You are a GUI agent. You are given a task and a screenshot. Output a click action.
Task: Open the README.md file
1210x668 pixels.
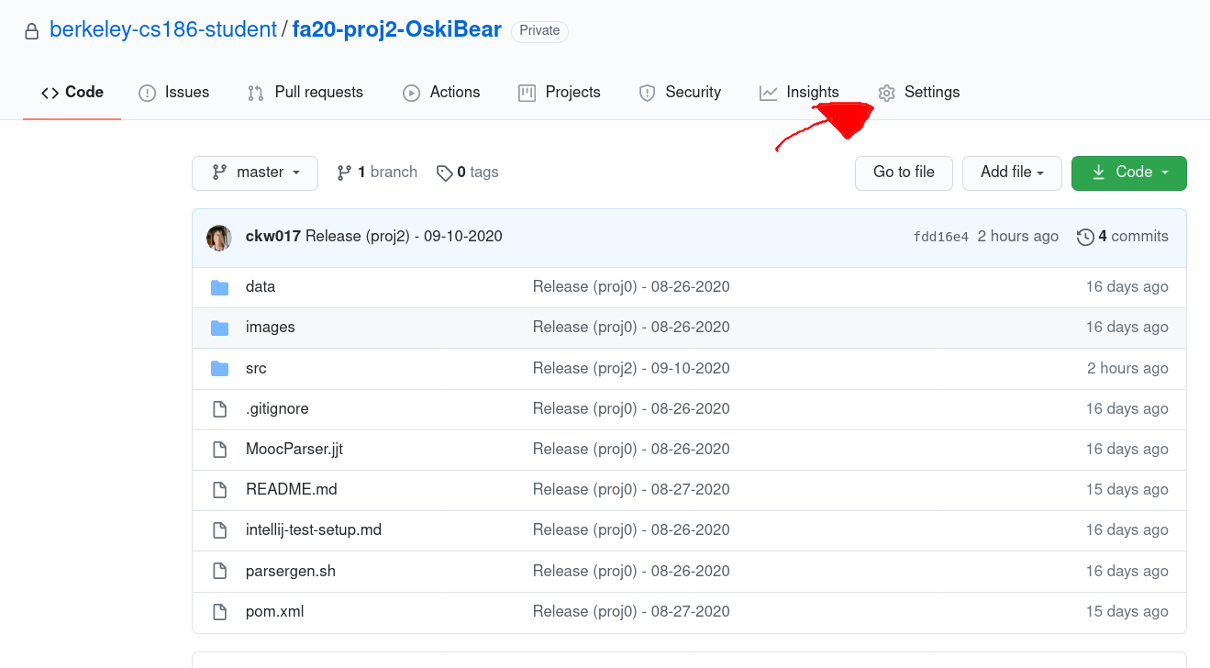click(292, 490)
